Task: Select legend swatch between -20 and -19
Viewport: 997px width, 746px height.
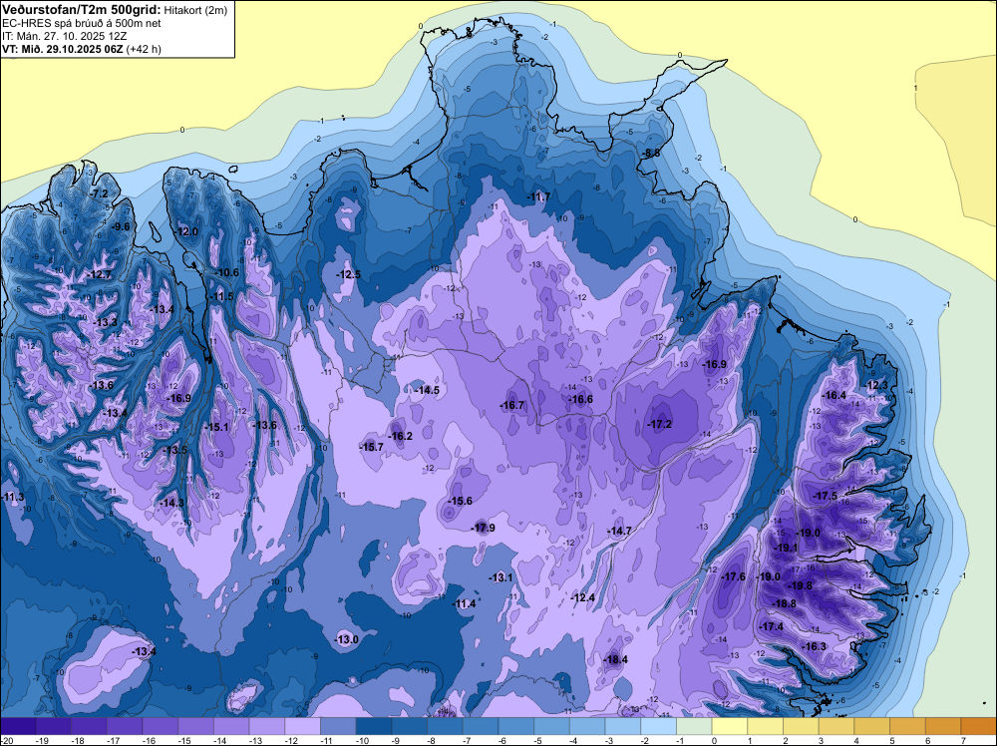Action: (x=18, y=726)
